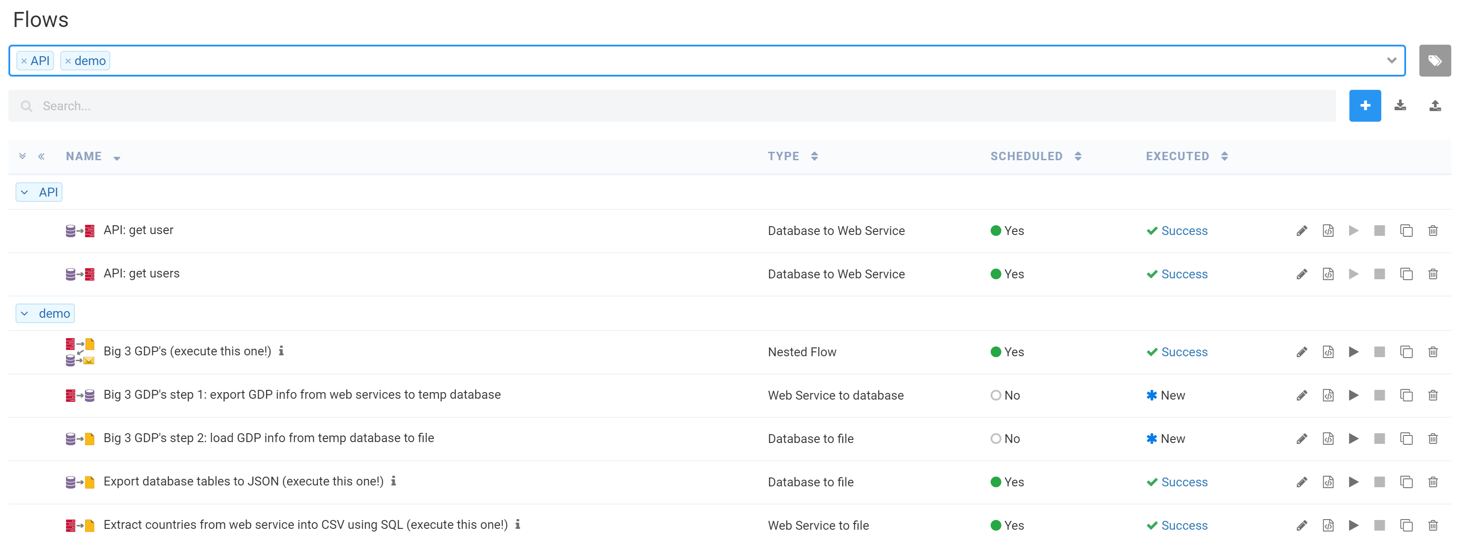The width and height of the screenshot is (1461, 543).
Task: Click the tags icon button
Action: (1434, 61)
